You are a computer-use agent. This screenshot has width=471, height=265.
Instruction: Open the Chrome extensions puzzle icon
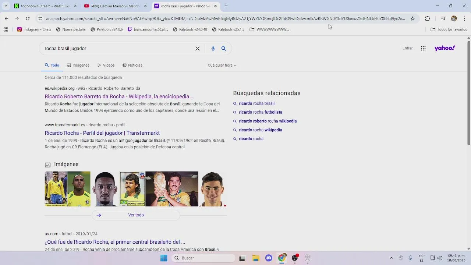click(x=428, y=18)
